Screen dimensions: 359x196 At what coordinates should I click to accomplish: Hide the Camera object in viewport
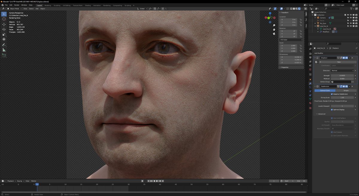pyautogui.click(x=351, y=18)
